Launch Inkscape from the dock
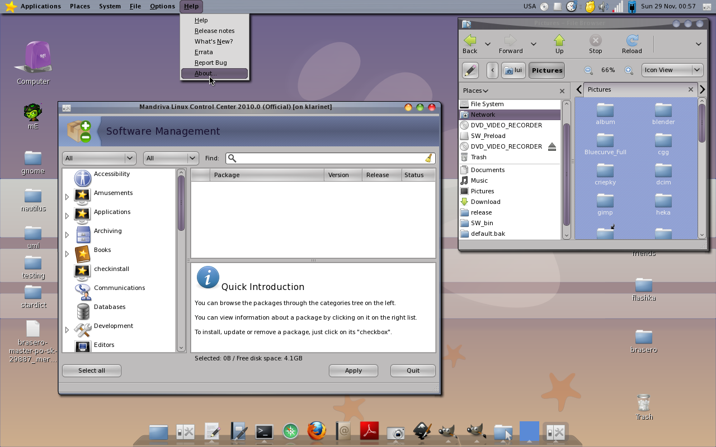Image resolution: width=716 pixels, height=447 pixels. [x=422, y=431]
